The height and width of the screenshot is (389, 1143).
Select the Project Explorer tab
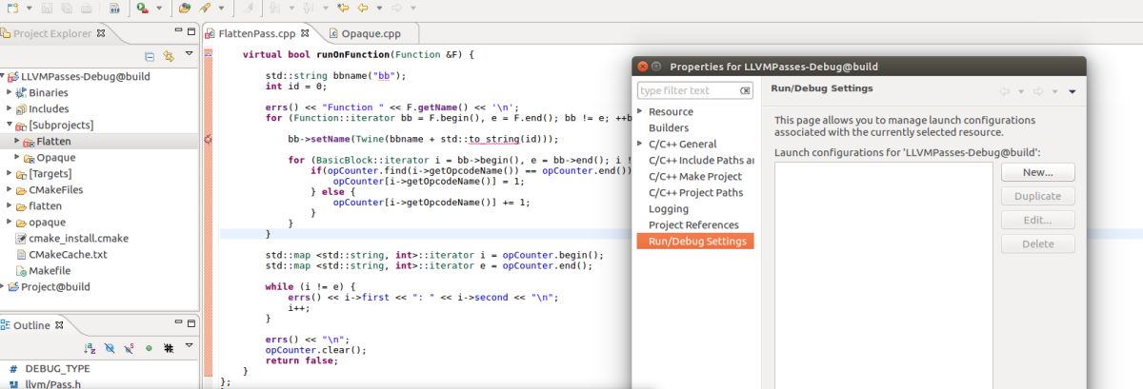(52, 34)
